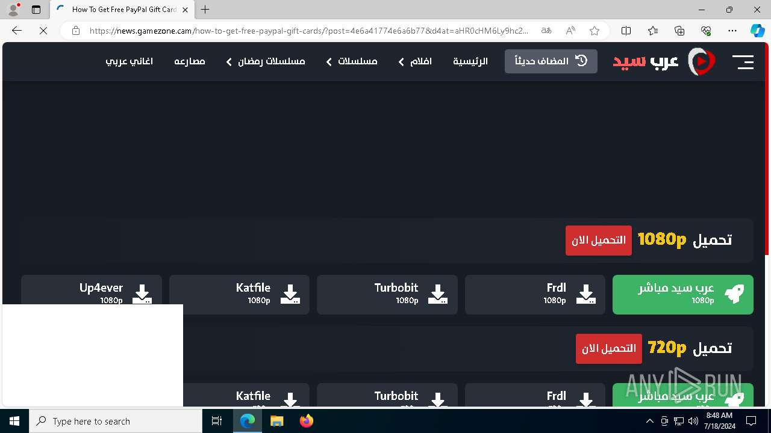
Task: Open a new tab with plus button
Action: pyautogui.click(x=205, y=10)
